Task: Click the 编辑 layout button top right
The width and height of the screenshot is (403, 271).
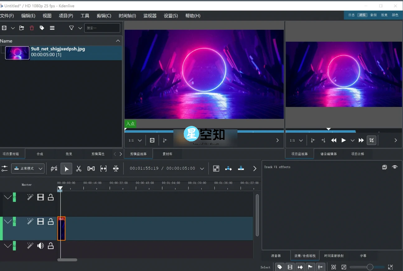Action: coord(362,15)
